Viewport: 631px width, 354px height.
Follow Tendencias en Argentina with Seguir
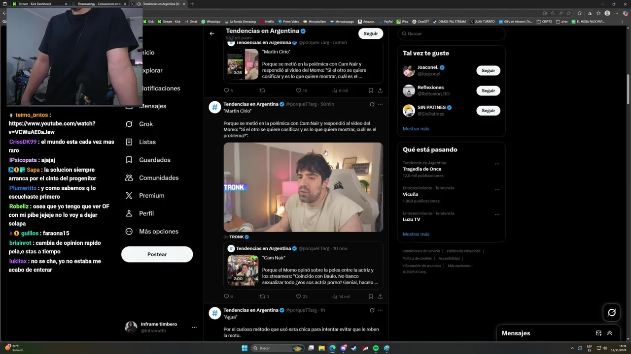pyautogui.click(x=371, y=33)
